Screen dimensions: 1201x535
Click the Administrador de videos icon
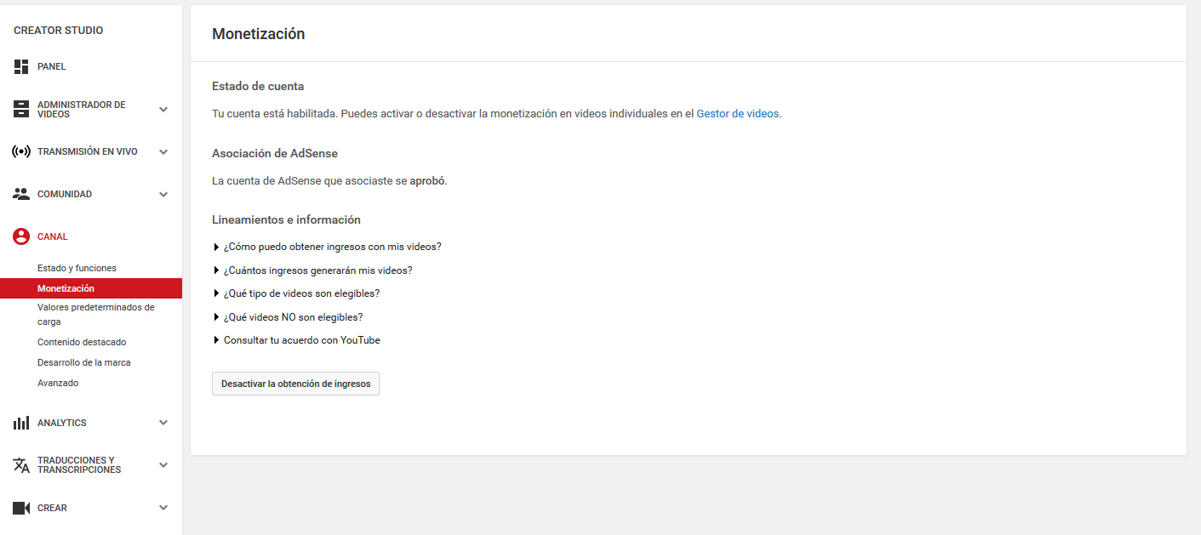tap(21, 109)
